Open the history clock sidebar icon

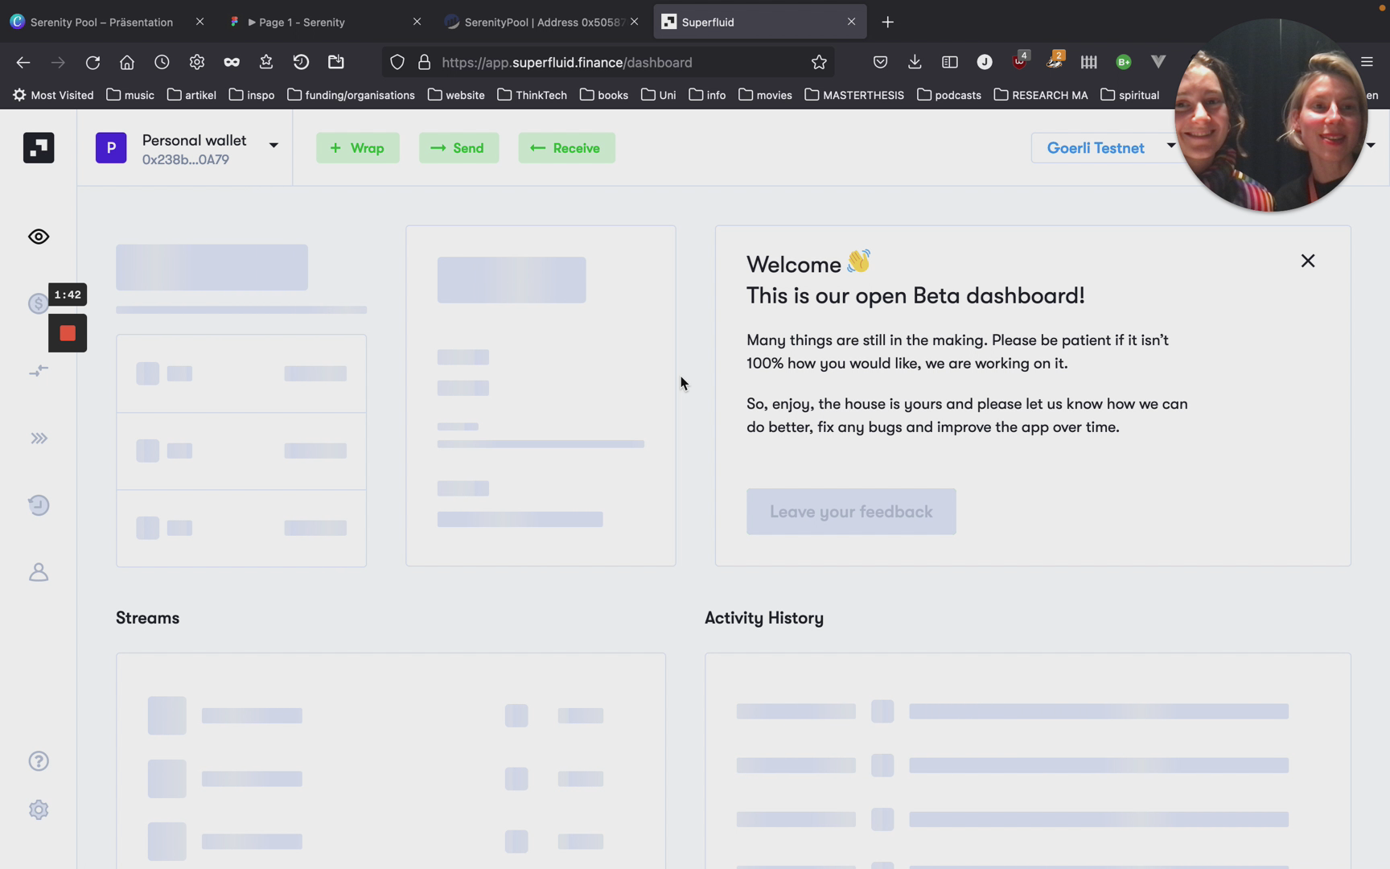click(x=39, y=505)
